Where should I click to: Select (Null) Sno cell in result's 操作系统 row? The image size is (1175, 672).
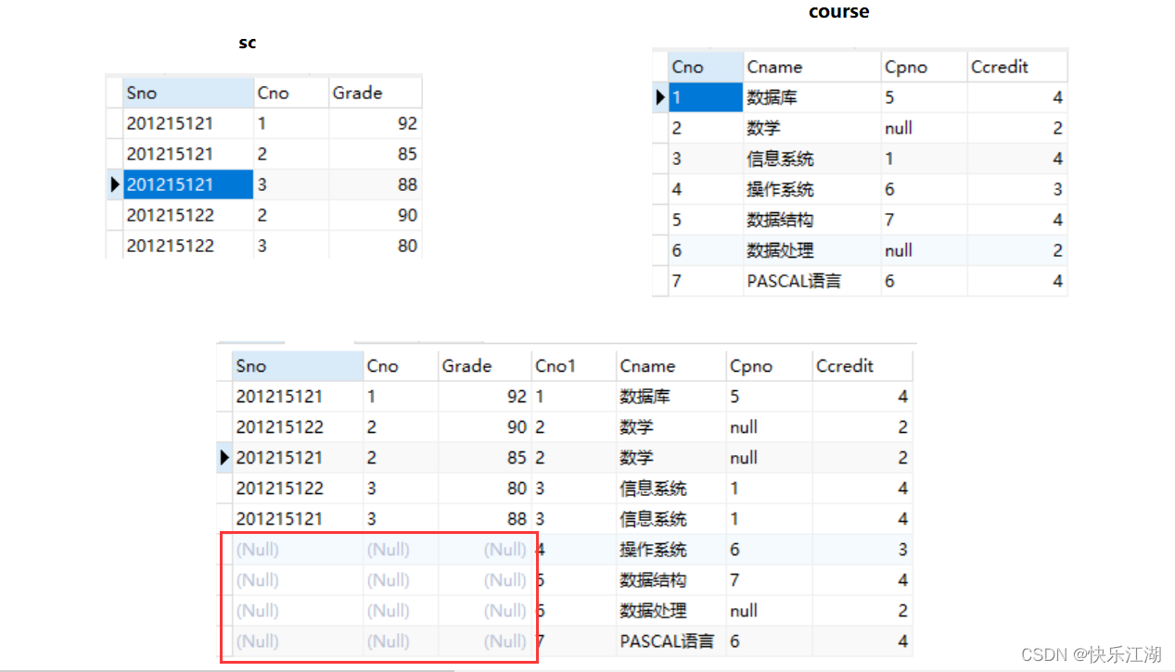click(298, 550)
